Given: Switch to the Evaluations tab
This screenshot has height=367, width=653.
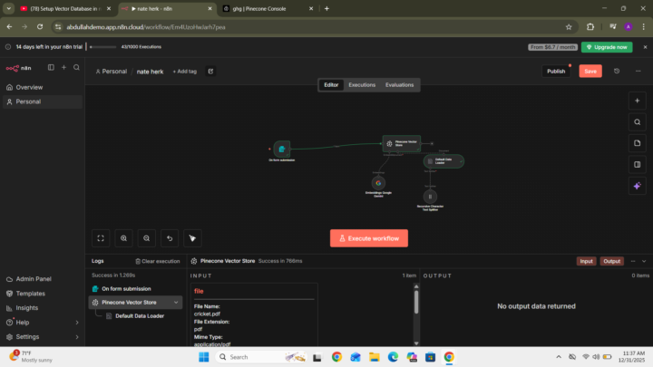Looking at the screenshot, I should click(399, 85).
